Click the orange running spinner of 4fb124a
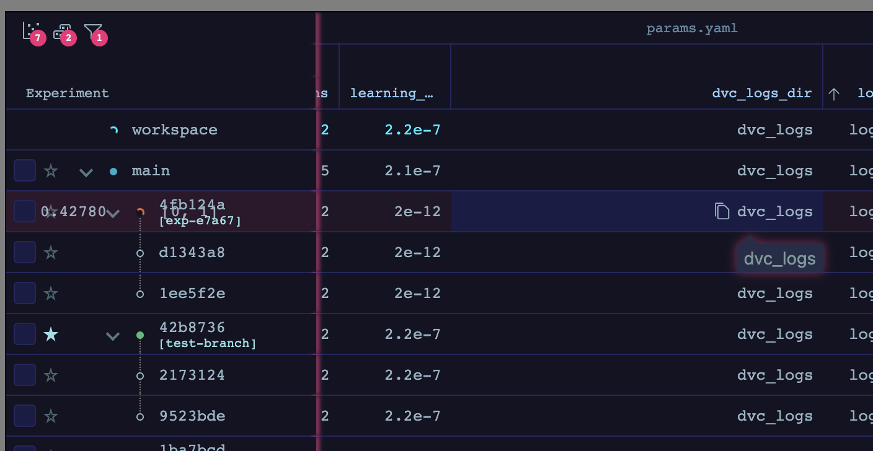The width and height of the screenshot is (873, 451). 141,212
